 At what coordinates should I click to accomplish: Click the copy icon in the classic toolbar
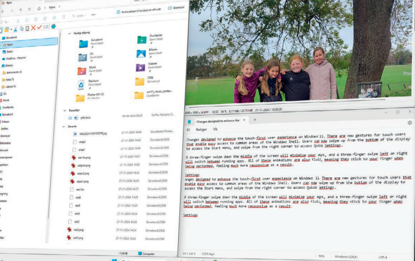[x=21, y=29]
